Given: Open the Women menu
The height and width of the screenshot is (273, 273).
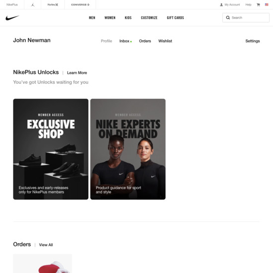Looking at the screenshot, I should [x=110, y=18].
